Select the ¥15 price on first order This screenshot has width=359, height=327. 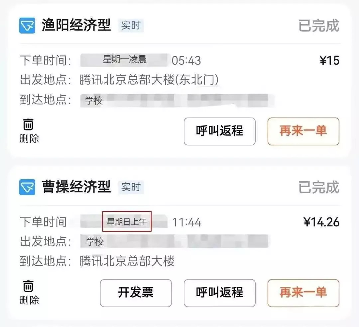[x=330, y=61]
